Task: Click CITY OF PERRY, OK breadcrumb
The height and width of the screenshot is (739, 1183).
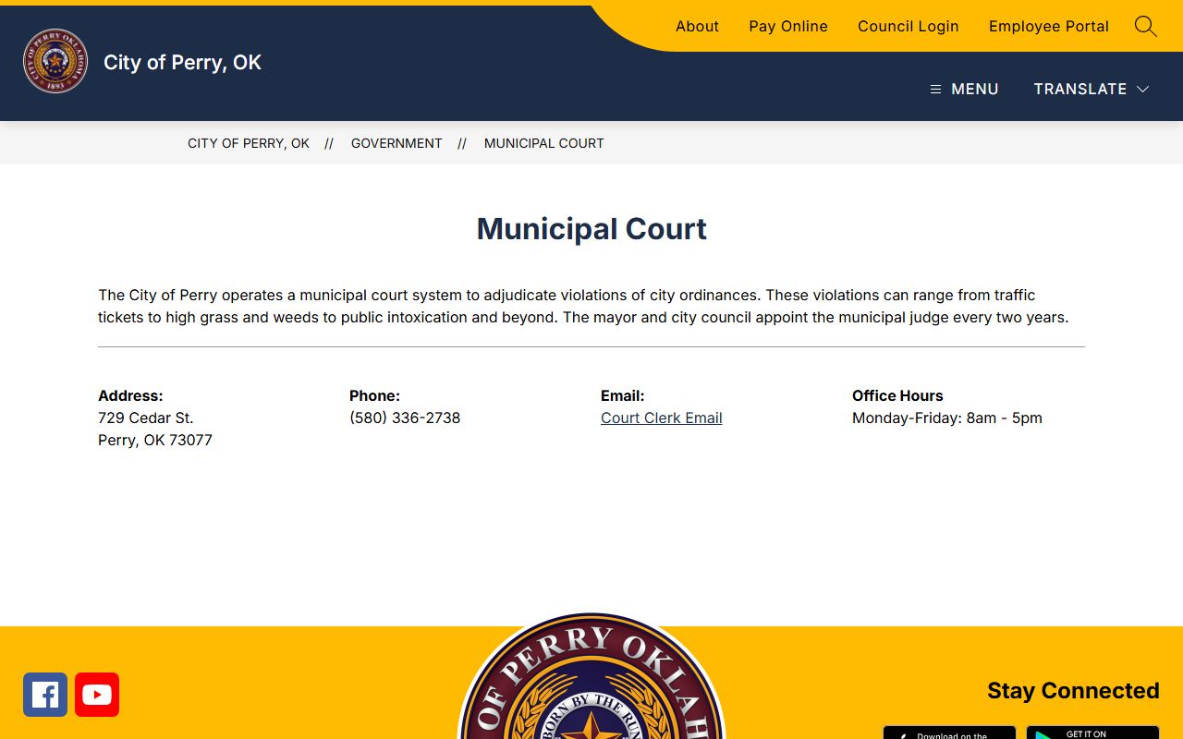Action: click(x=249, y=143)
